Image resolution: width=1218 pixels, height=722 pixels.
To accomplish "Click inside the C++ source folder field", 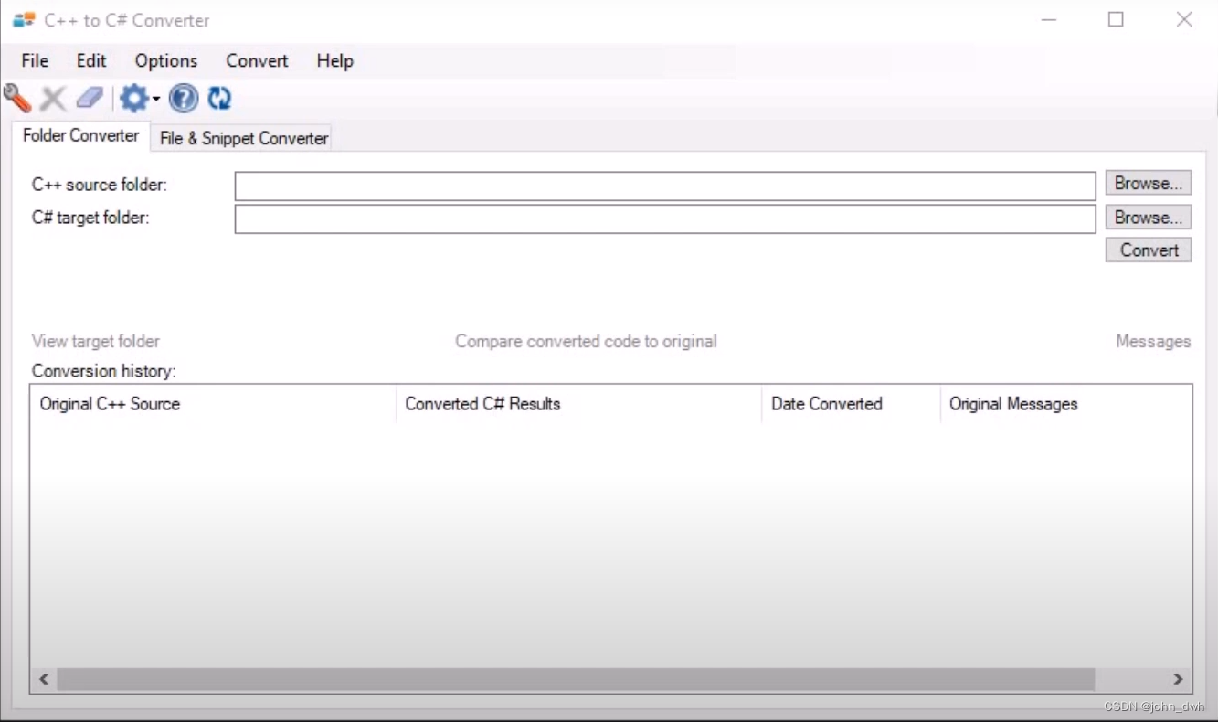I will click(665, 185).
